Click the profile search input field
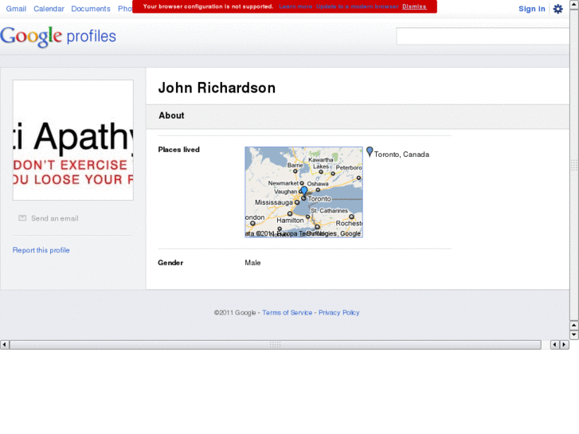579x434 pixels. click(x=483, y=36)
